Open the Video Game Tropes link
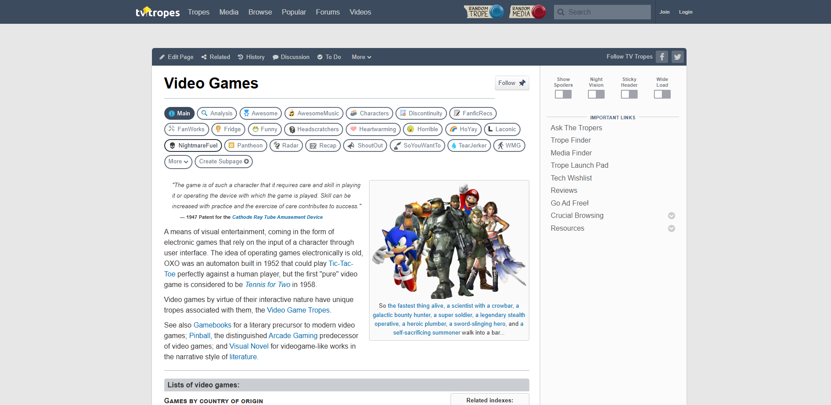831x405 pixels. pos(298,310)
